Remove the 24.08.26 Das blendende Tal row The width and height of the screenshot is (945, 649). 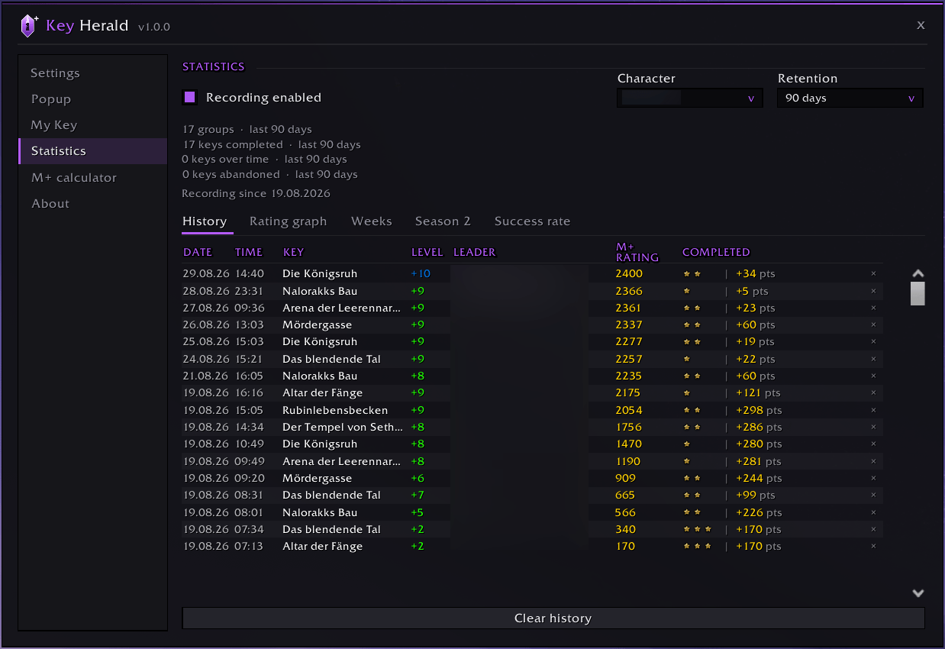pos(873,359)
